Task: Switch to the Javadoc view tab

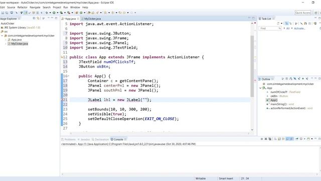Action: (84, 139)
